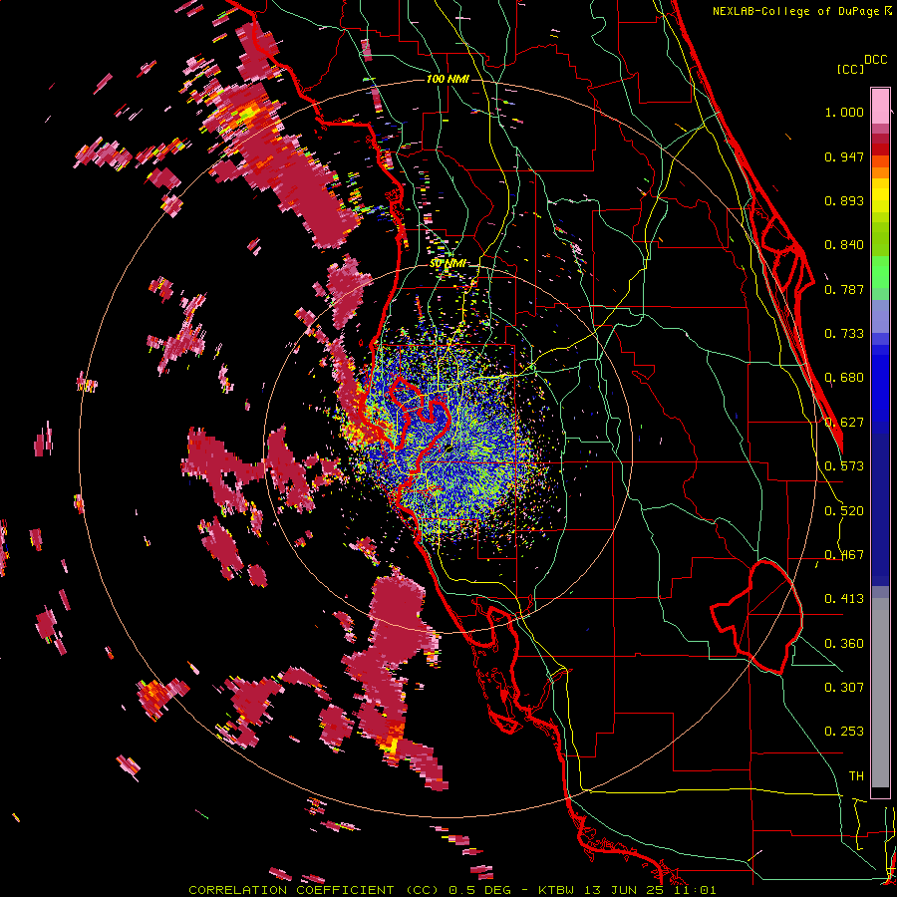Select the 0.520 scale value
The image size is (897, 897).
pyautogui.click(x=844, y=510)
